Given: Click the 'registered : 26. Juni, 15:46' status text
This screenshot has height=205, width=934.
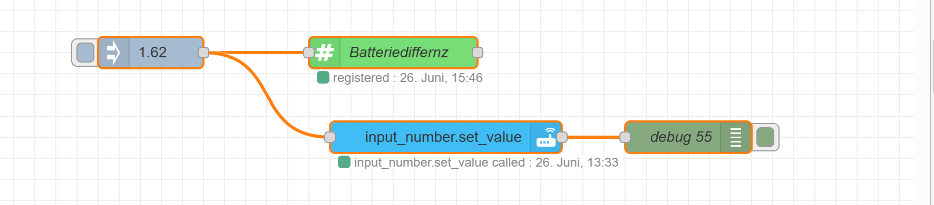Looking at the screenshot, I should (408, 78).
